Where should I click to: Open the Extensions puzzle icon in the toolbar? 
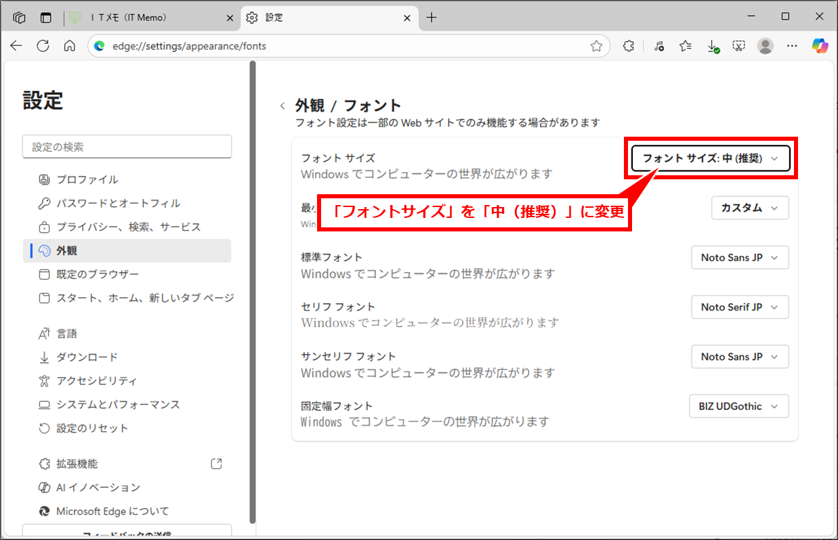tap(629, 45)
